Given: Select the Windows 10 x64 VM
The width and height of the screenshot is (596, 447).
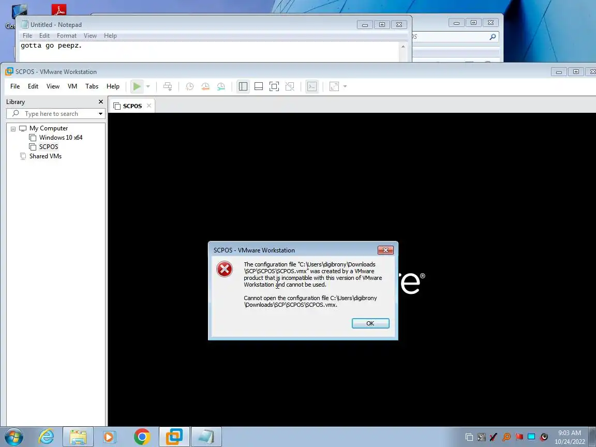Looking at the screenshot, I should click(x=61, y=137).
